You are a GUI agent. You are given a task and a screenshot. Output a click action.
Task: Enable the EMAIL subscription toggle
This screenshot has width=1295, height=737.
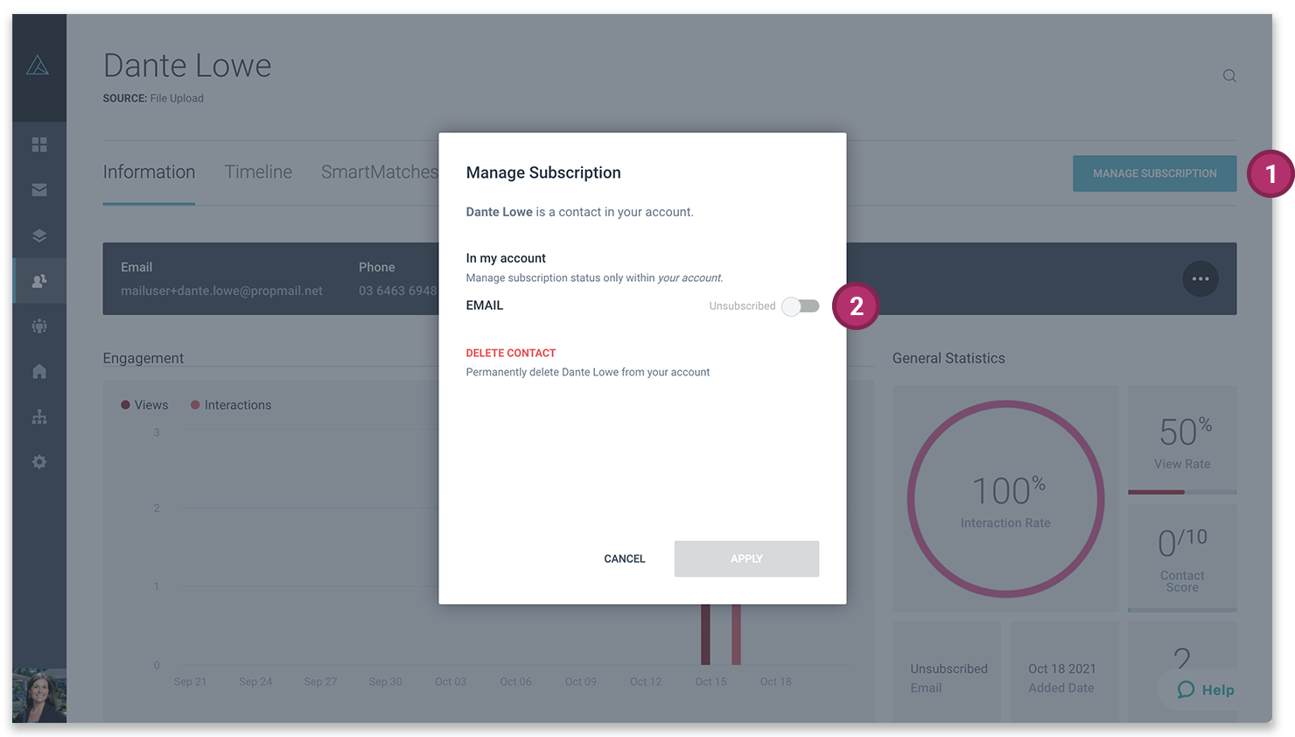[x=800, y=306]
